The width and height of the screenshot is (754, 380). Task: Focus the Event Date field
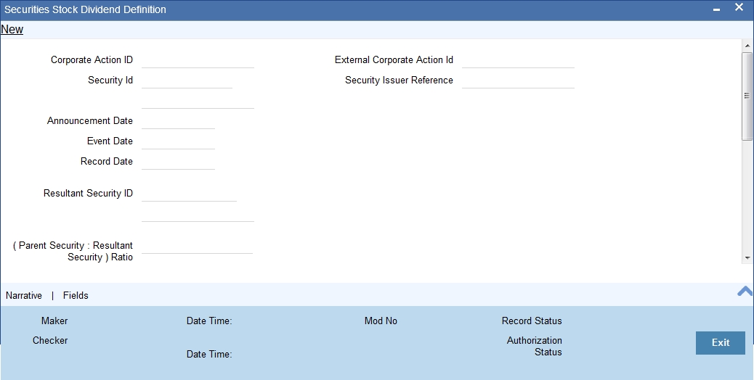tap(178, 141)
